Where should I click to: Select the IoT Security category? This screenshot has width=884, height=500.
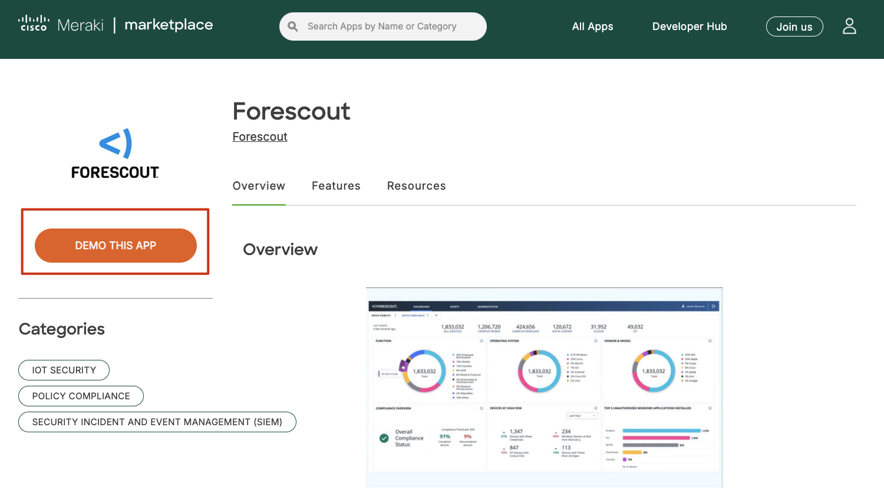click(64, 370)
